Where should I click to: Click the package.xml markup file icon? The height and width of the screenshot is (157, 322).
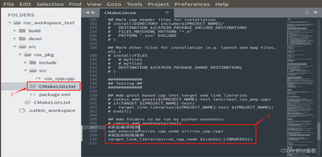(x=33, y=95)
